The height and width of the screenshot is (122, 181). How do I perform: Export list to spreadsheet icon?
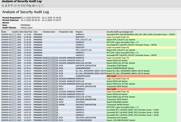[x=19, y=6]
